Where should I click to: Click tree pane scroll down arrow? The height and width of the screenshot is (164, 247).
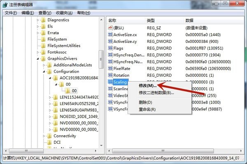point(101,145)
